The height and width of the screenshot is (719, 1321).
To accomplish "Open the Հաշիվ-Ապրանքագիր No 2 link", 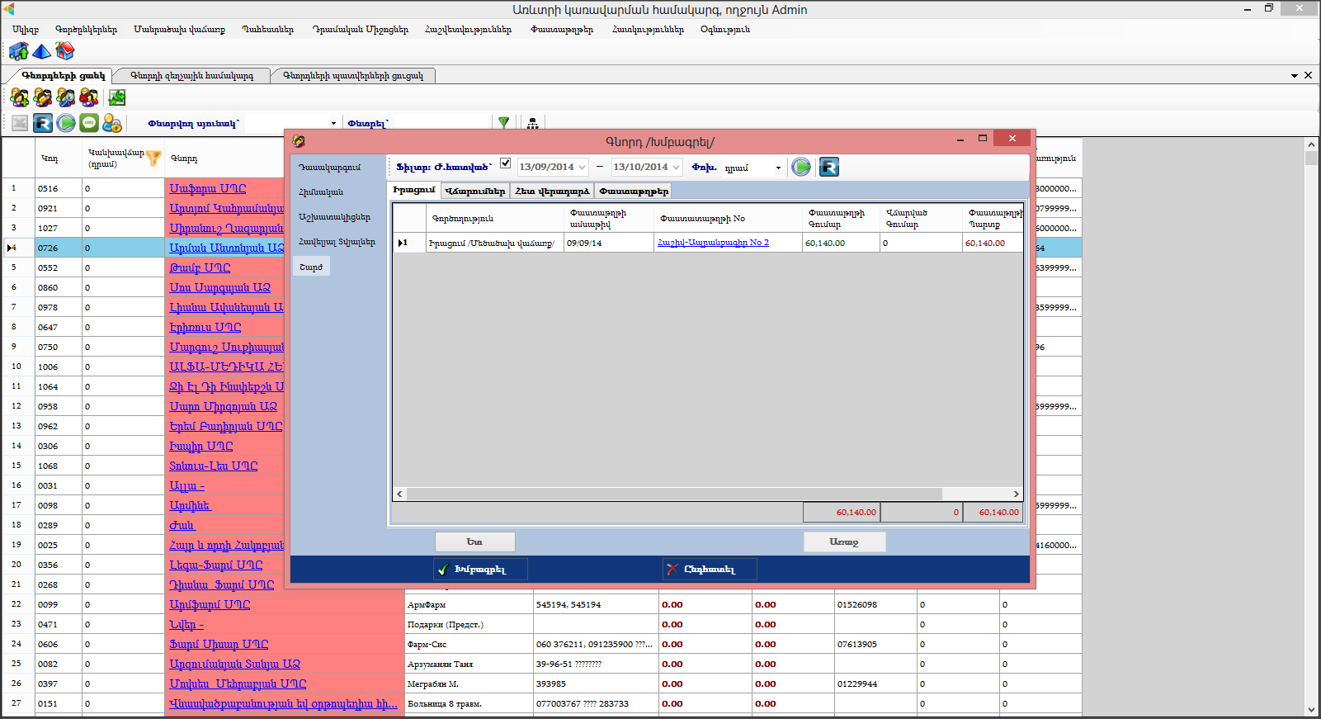I will (713, 243).
